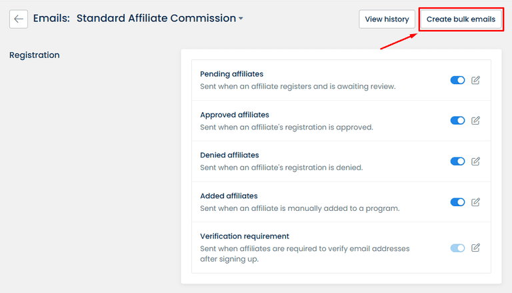Click the Registration section heading
The width and height of the screenshot is (512, 293).
(35, 55)
